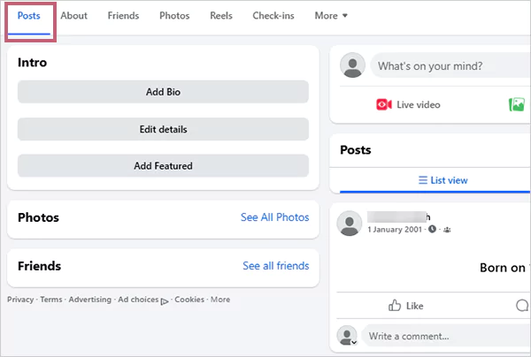The height and width of the screenshot is (357, 531).
Task: Open the See all friends link
Action: pos(275,266)
